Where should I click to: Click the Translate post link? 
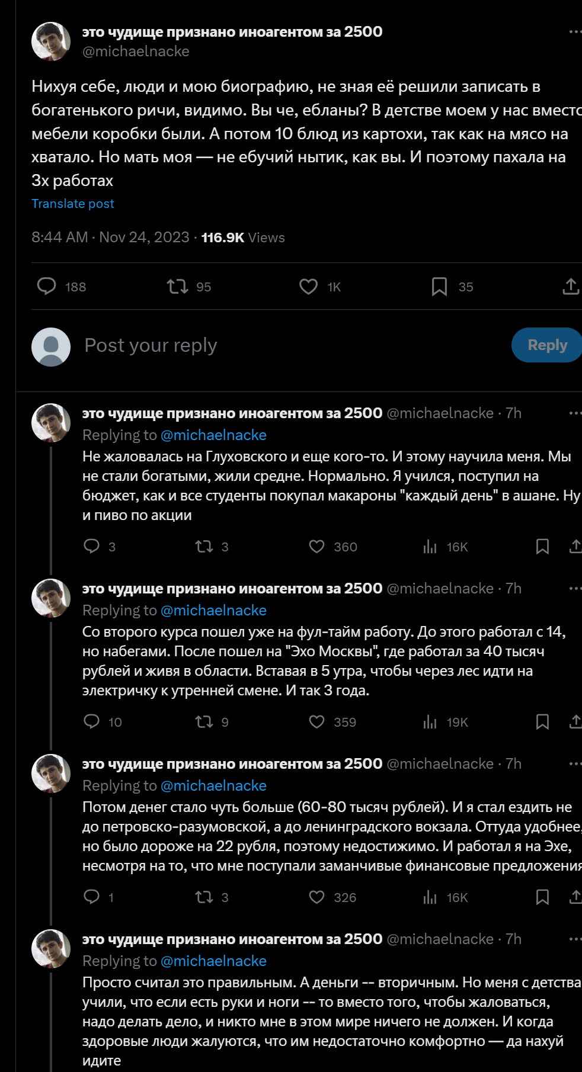[73, 204]
